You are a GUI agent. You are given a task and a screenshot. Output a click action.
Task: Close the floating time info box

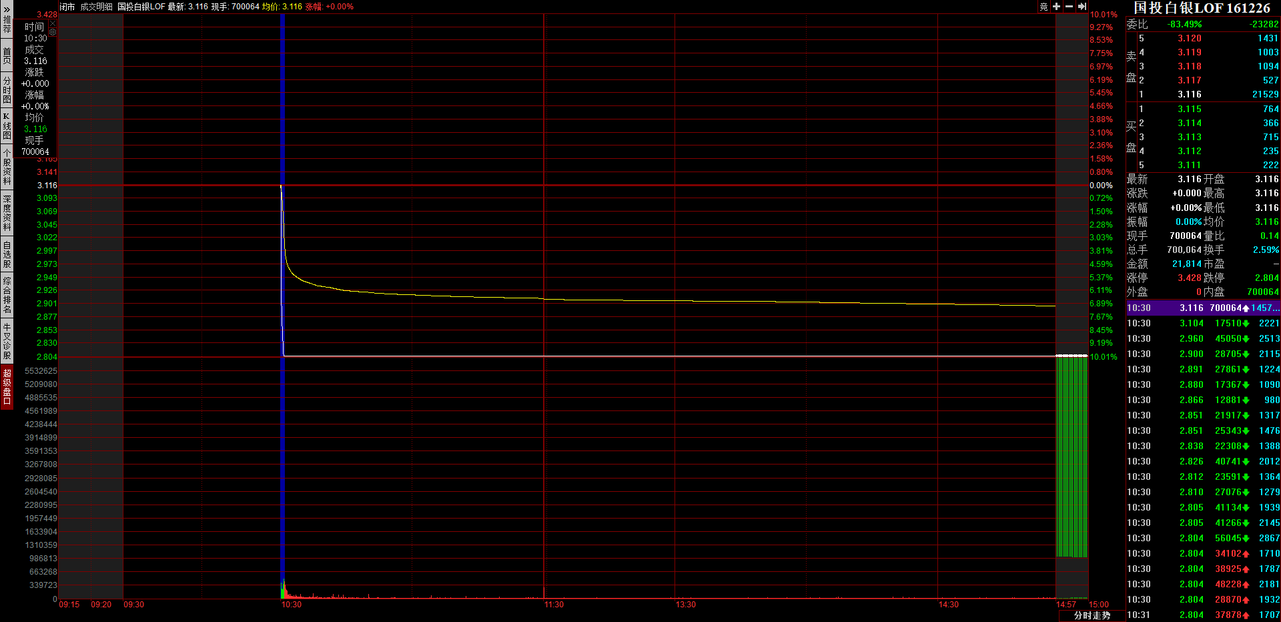pyautogui.click(x=53, y=23)
